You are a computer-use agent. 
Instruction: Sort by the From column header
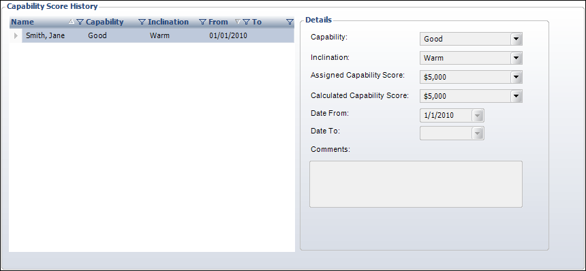[218, 22]
